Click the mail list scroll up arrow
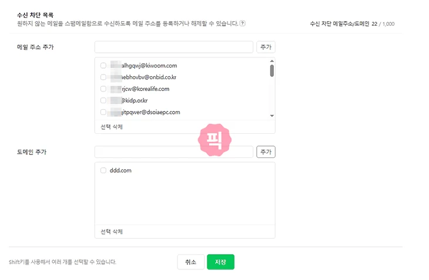Viewport: 429px width, 280px height. (272, 61)
